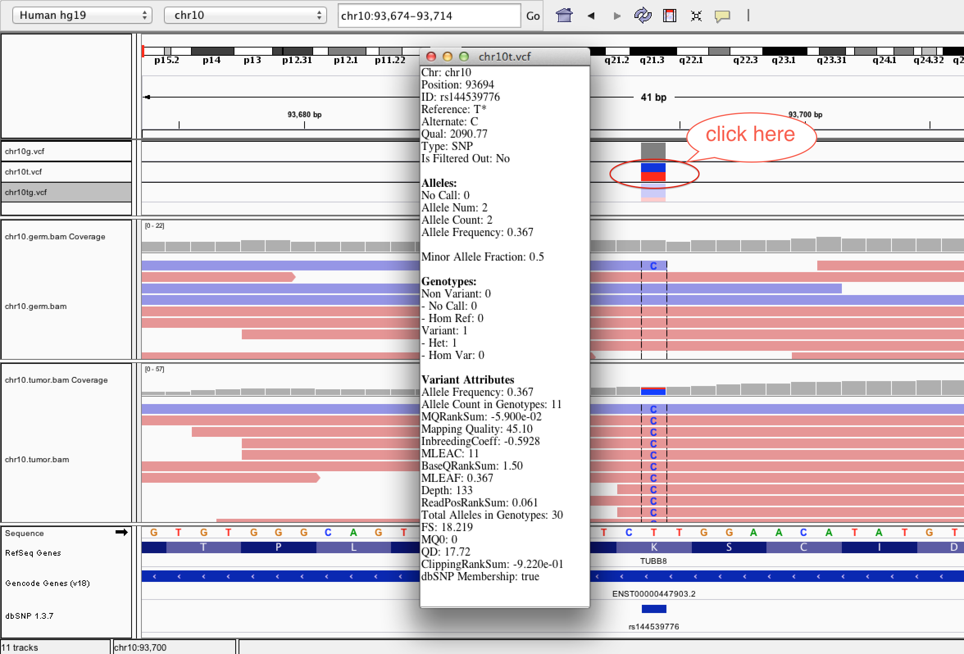Select the dbSNP 1.3.7 track label
Image resolution: width=964 pixels, height=654 pixels.
(x=29, y=616)
